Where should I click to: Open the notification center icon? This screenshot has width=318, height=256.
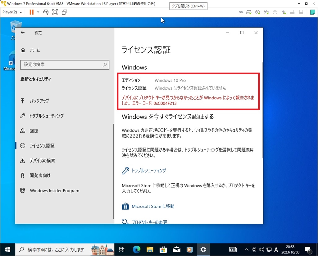pyautogui.click(x=308, y=250)
